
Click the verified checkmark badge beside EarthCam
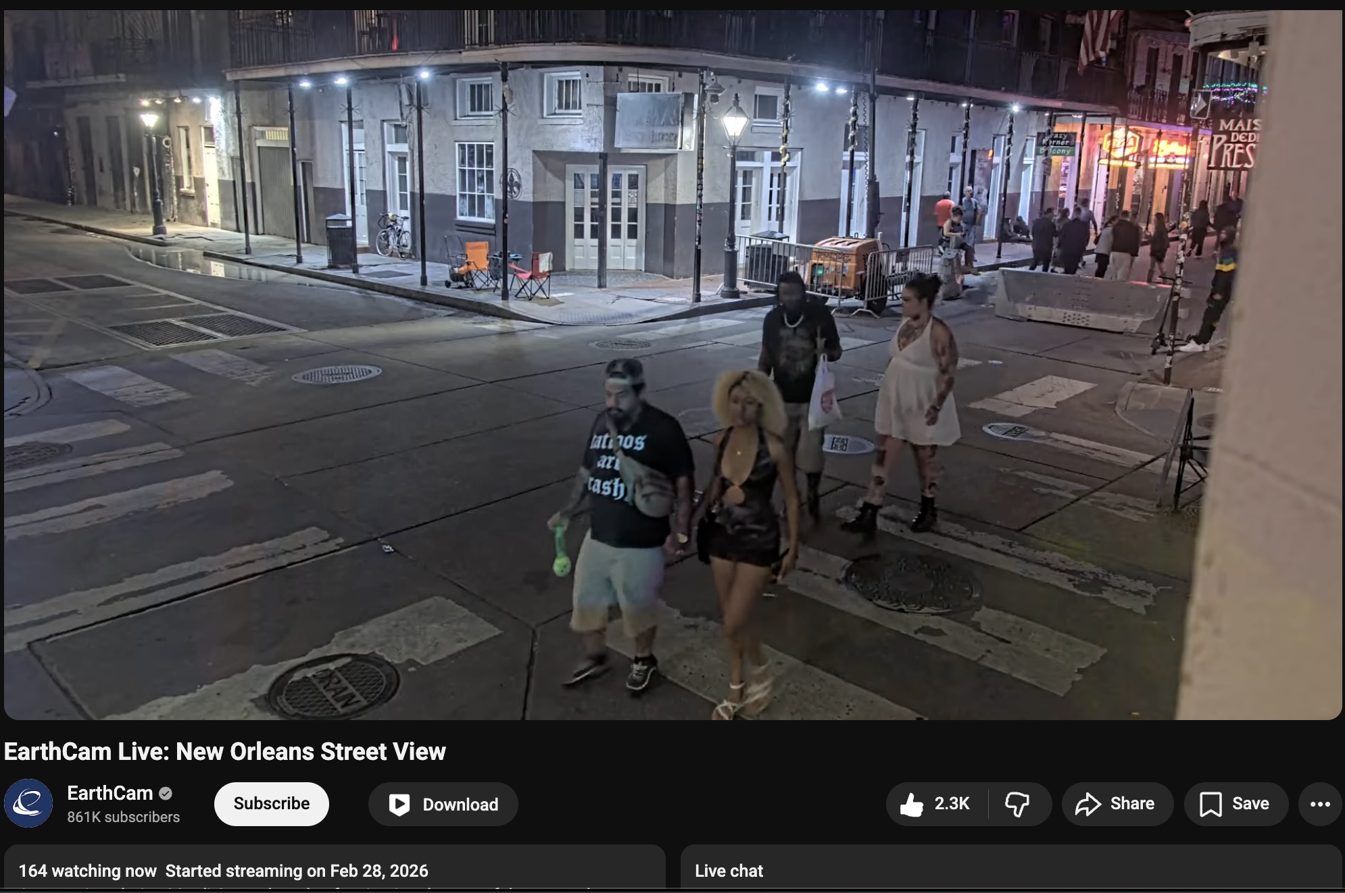pos(166,793)
